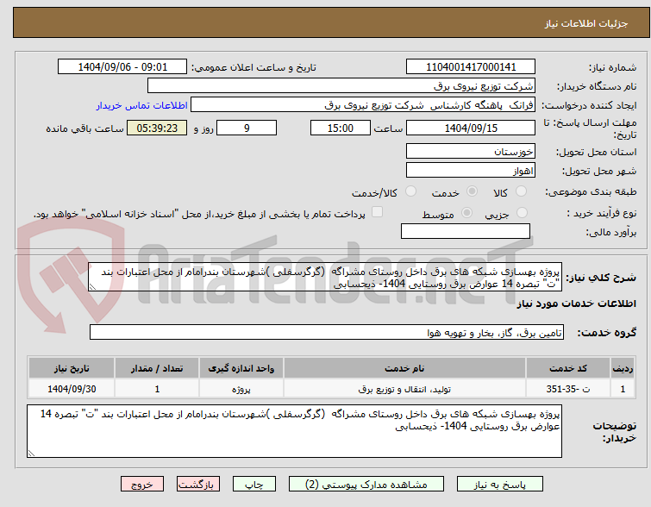This screenshot has height=507, width=651.
Task: Click the کد خدمت column header
Action: point(568,368)
